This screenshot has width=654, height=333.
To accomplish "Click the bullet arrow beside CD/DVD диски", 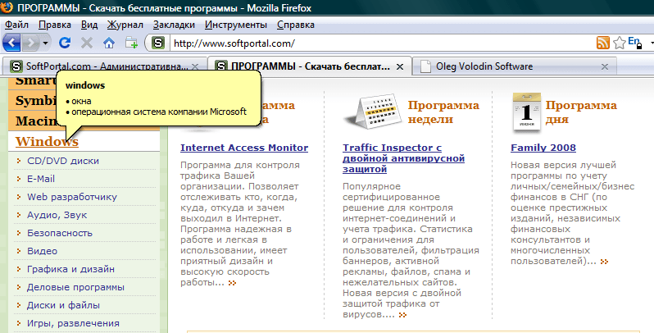I will (19, 161).
